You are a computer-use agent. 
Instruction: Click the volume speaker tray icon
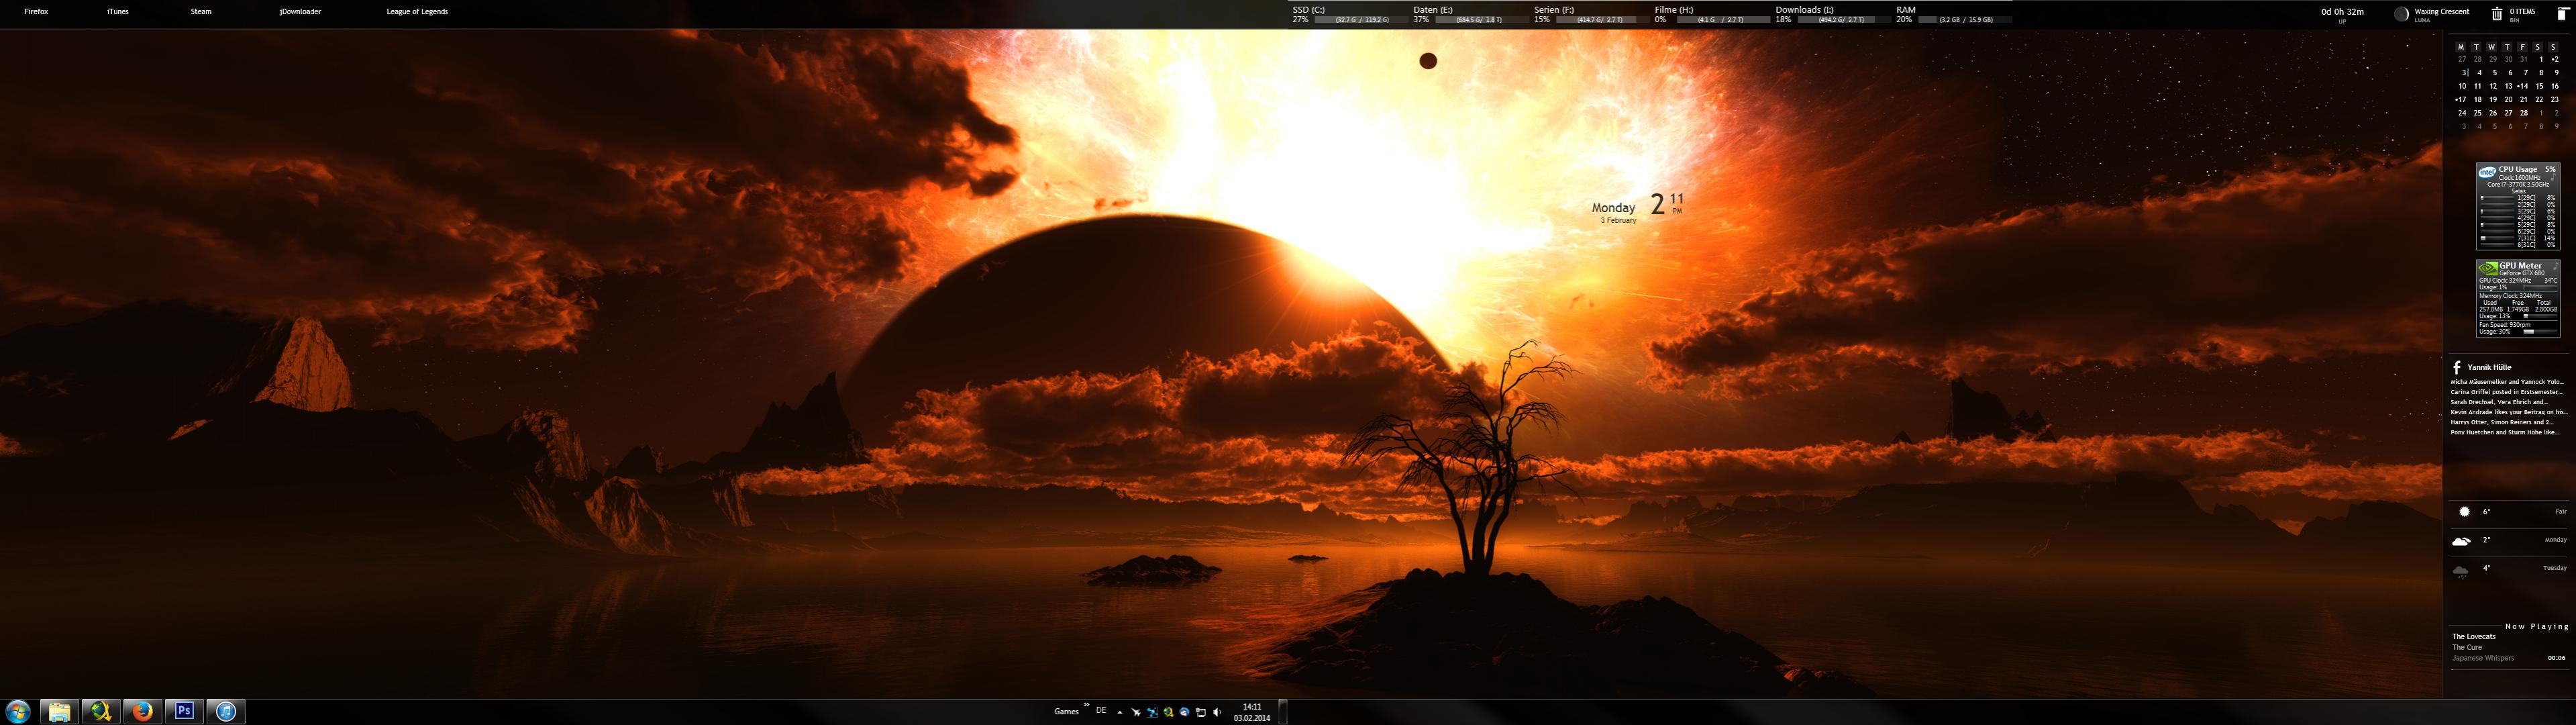(1216, 712)
